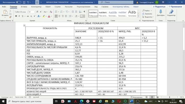The width and height of the screenshot is (185, 104).
Task: Click the Copy icon in clipboard group
Action: click(10, 14)
